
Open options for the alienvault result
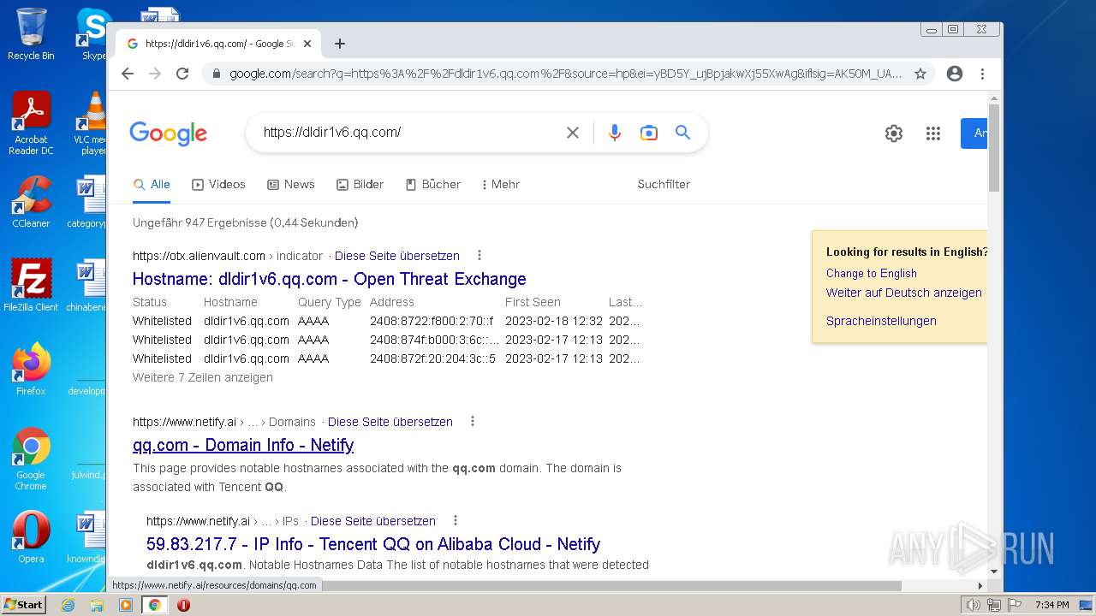479,255
